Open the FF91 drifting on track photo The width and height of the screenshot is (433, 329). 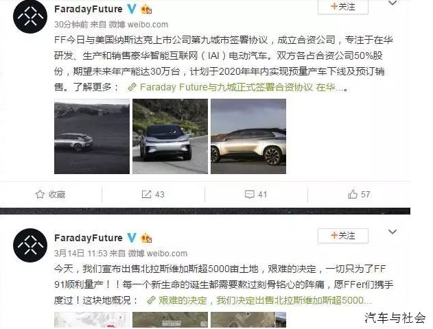coord(92,136)
